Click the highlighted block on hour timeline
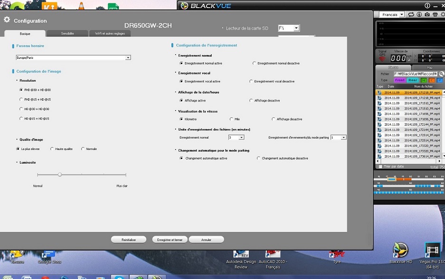The image size is (445, 279). (392, 179)
